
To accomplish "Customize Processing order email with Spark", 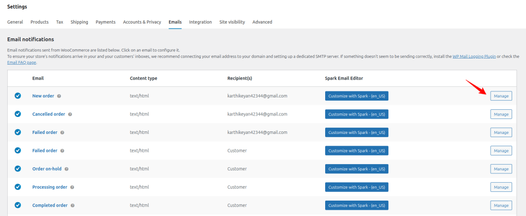I will tap(356, 187).
